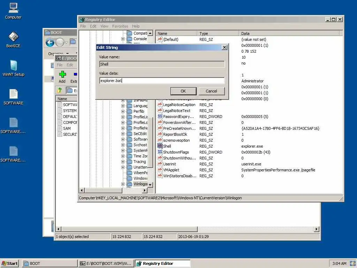Open the Favorites menu

120,26
